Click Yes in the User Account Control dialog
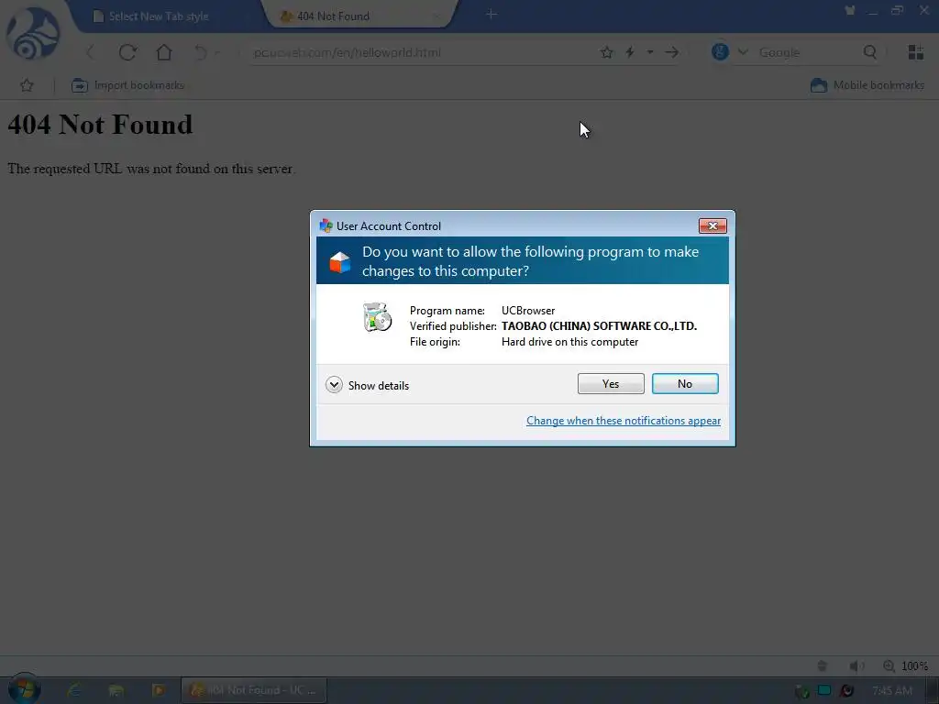 [x=610, y=384]
